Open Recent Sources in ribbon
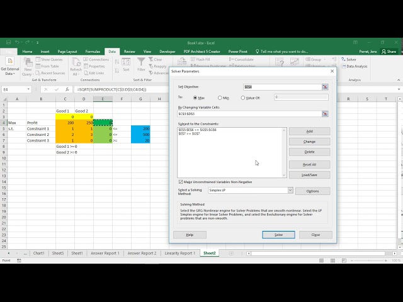 50,73
